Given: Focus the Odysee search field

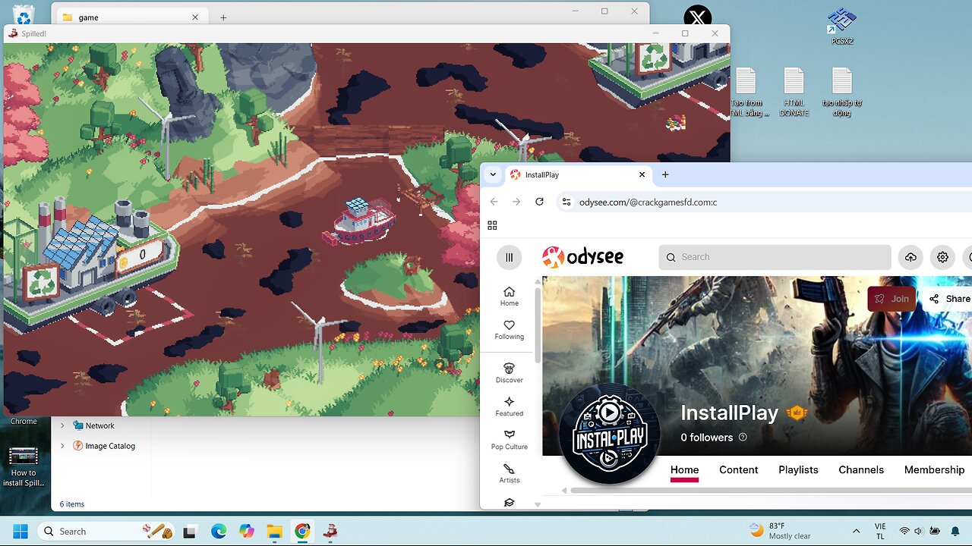Looking at the screenshot, I should click(775, 257).
